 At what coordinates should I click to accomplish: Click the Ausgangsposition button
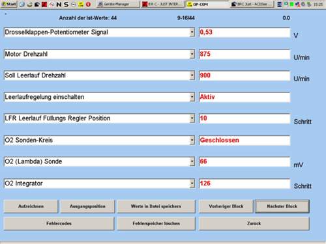(87, 206)
